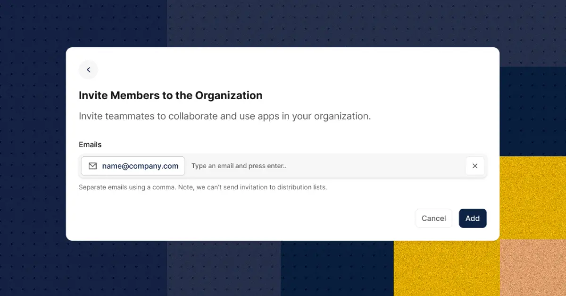This screenshot has width=566, height=296.
Task: Clear emails with the X icon
Action: [x=475, y=166]
